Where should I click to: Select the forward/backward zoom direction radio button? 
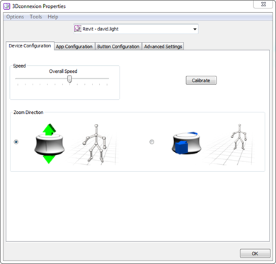[x=152, y=142]
